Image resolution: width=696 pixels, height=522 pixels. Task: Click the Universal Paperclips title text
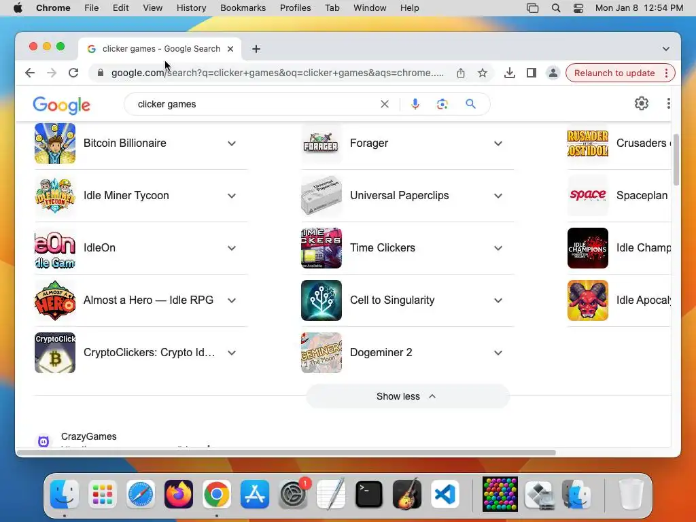coord(399,195)
